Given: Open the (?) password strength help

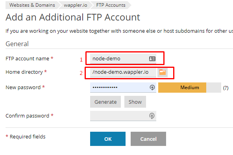Looking at the screenshot, I should coord(226,88).
